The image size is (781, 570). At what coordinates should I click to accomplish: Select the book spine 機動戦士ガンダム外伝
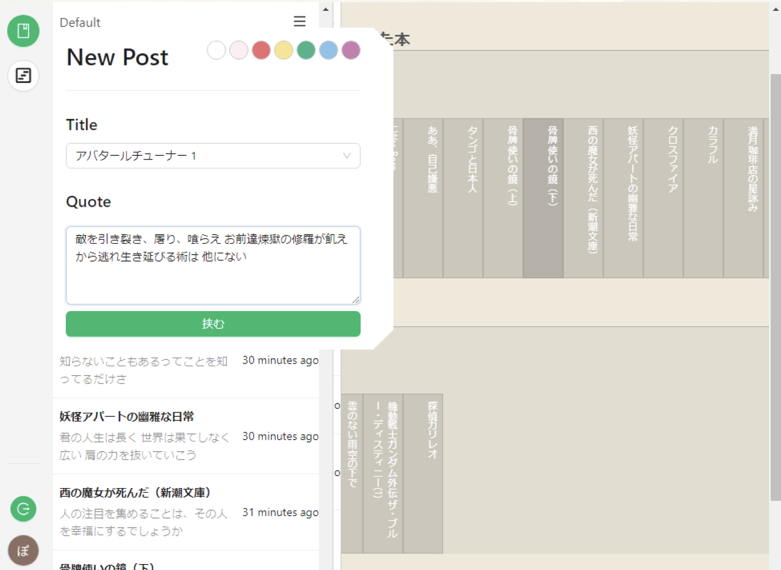click(x=383, y=474)
